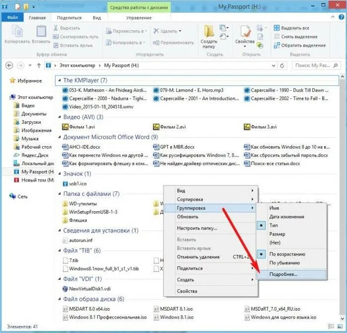Image resolution: width=347 pixels, height=333 pixels.
Task: Select Новый том (M:) in navigation pane
Action: 34,180
